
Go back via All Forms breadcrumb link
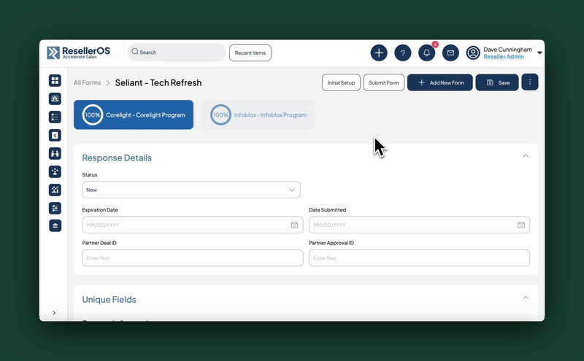pyautogui.click(x=87, y=83)
